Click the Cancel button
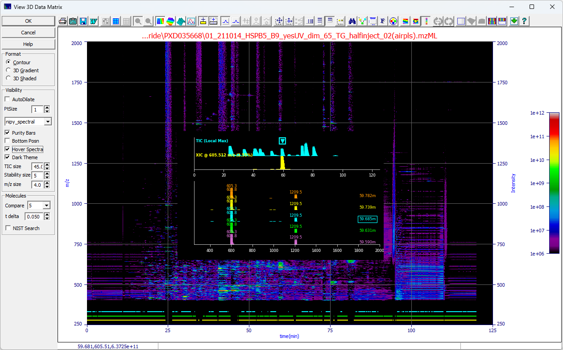 (x=28, y=32)
